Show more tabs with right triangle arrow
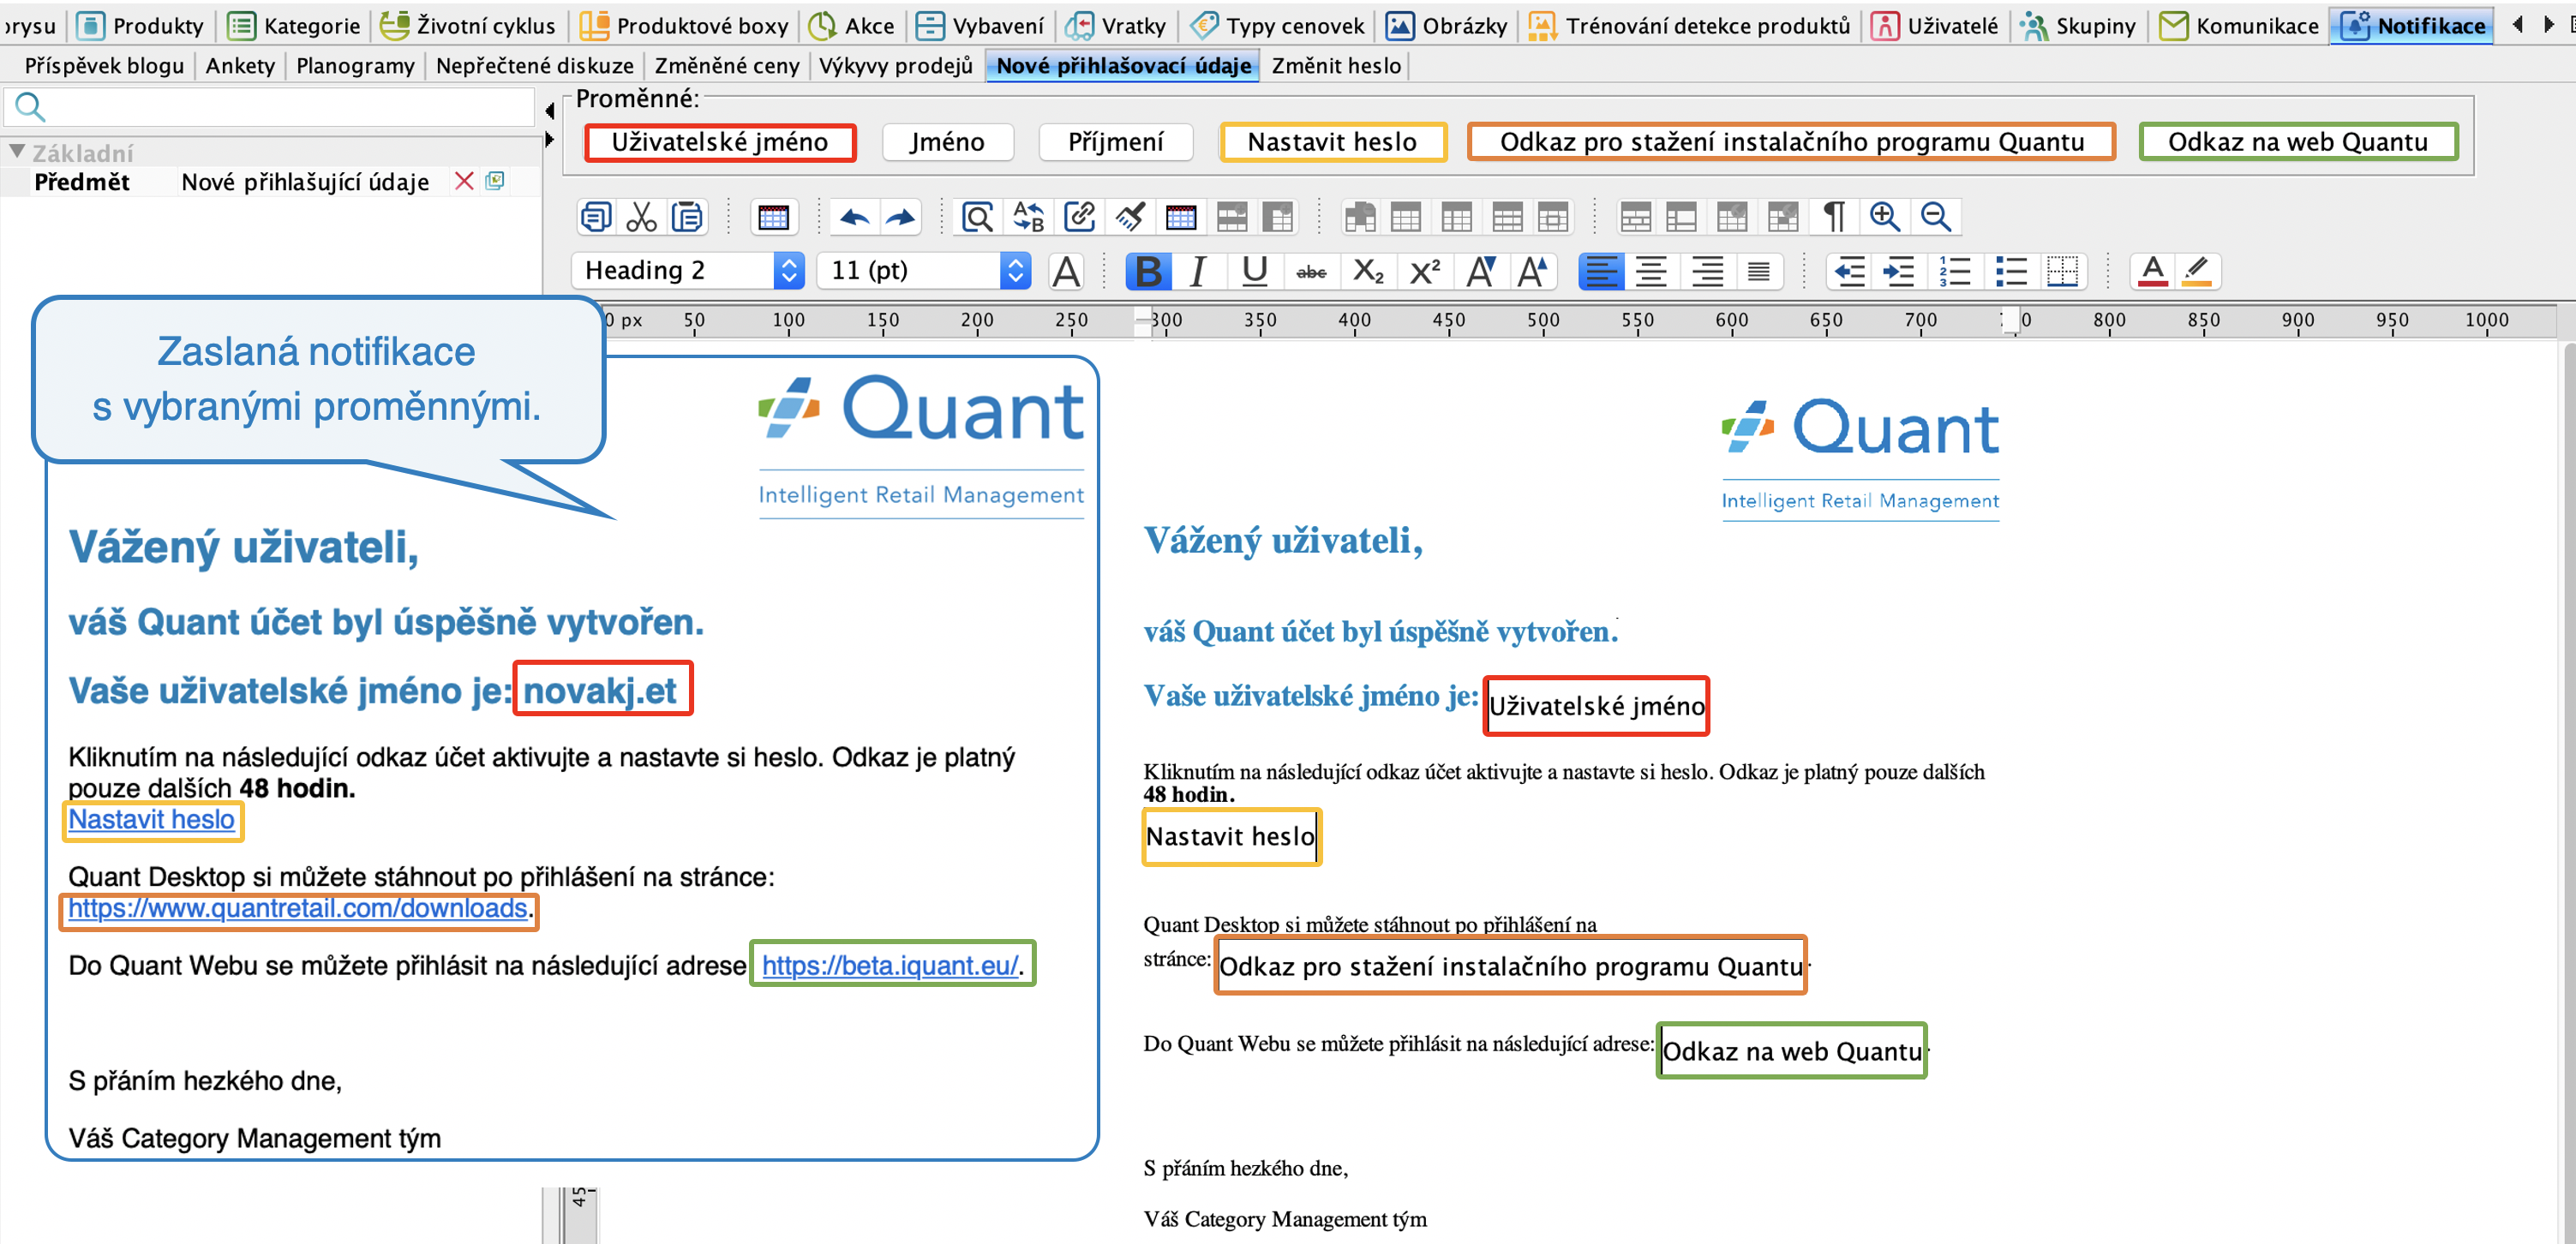 coord(2548,24)
